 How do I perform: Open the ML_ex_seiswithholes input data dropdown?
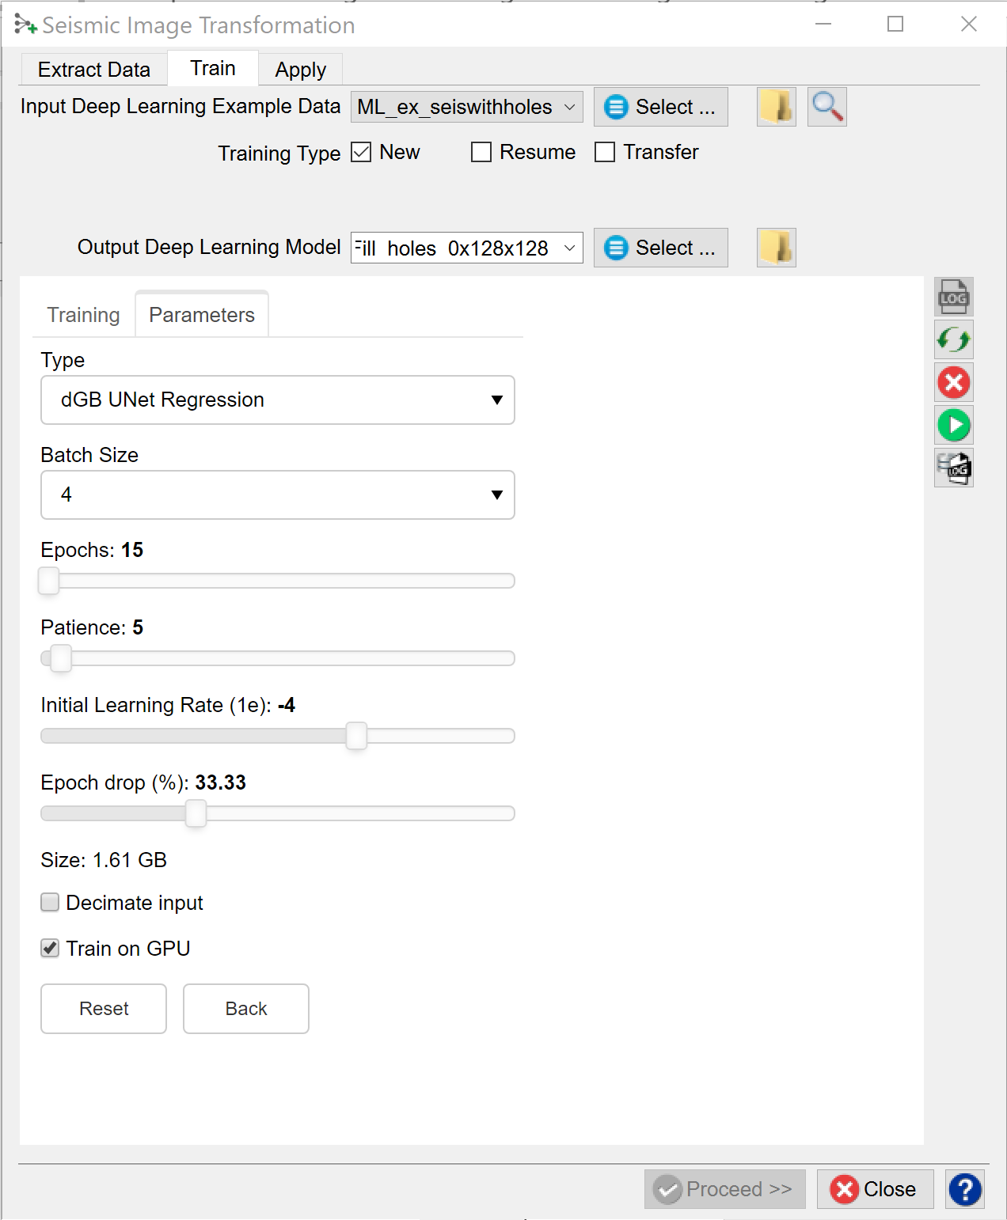[466, 107]
